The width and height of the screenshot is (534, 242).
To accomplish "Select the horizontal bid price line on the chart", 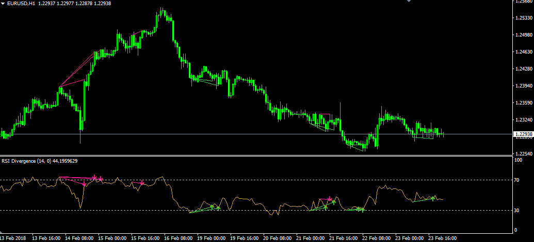I will pos(206,134).
